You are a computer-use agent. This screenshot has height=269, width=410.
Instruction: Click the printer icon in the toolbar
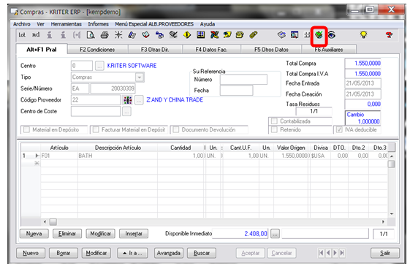(105, 35)
